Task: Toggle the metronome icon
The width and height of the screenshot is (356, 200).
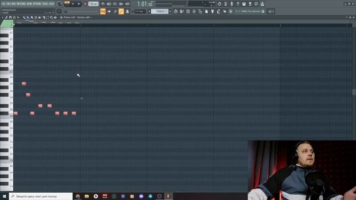Action: tap(103, 4)
